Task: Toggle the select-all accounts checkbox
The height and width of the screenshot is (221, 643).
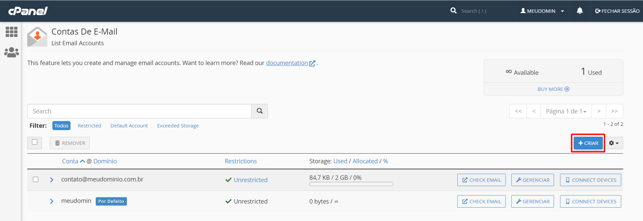Action: click(x=35, y=142)
